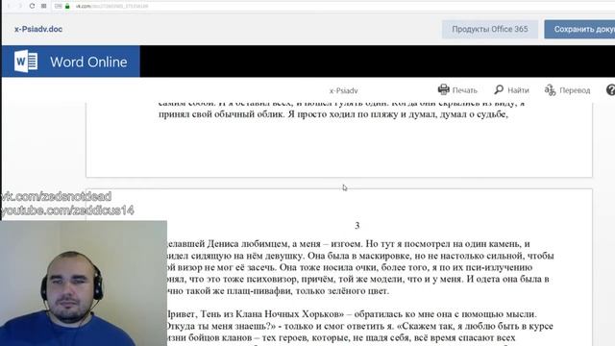
Task: Click the line containing "Откуда ты меня знаешь?"
Action: point(360,326)
